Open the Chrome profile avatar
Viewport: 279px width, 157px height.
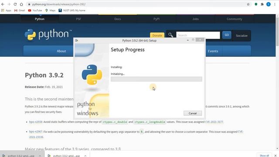coord(269,4)
